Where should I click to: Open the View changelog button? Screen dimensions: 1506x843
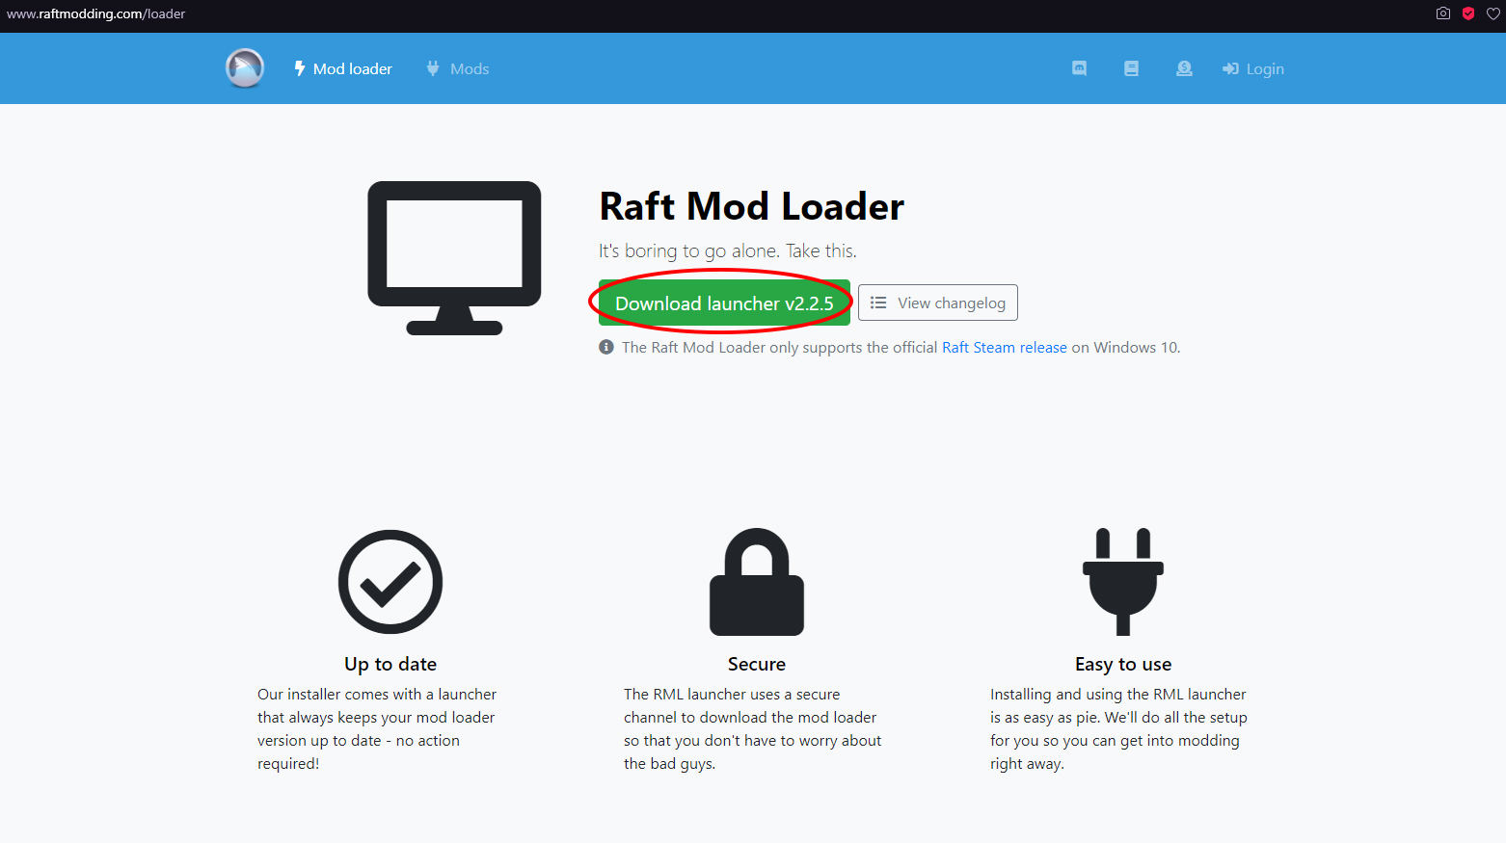tap(938, 303)
